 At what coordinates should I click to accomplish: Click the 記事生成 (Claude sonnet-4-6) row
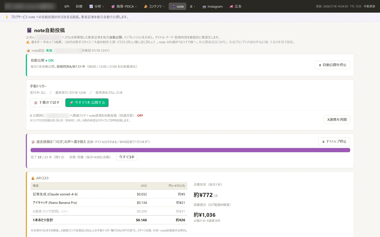point(109,194)
